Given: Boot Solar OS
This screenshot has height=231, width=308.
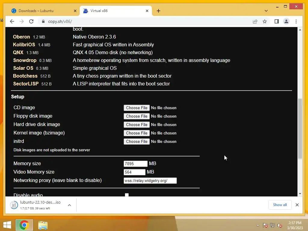Looking at the screenshot, I should click(23, 68).
